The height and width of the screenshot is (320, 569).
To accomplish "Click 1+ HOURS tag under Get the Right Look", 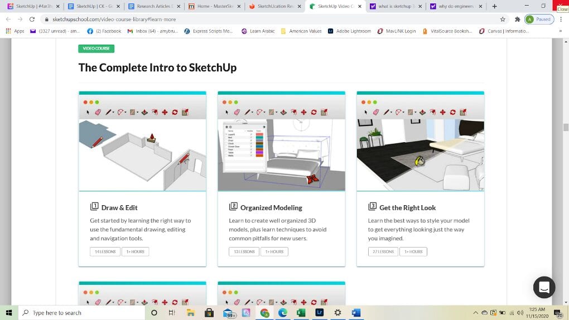I will tap(413, 251).
